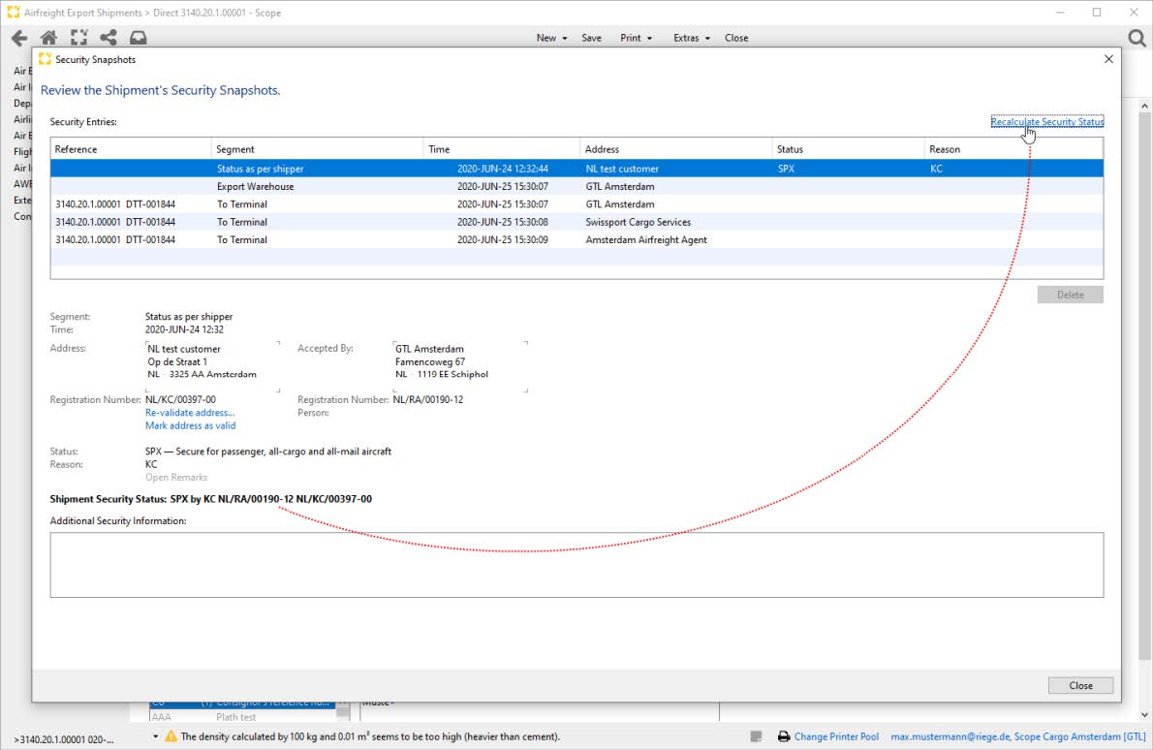Click Mark address as valid
1153x750 pixels.
pos(190,425)
